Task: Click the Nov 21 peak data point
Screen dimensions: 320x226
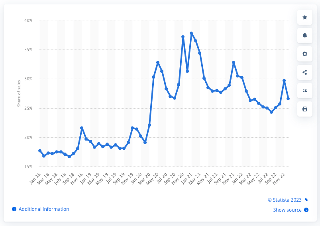Action: tap(234, 62)
